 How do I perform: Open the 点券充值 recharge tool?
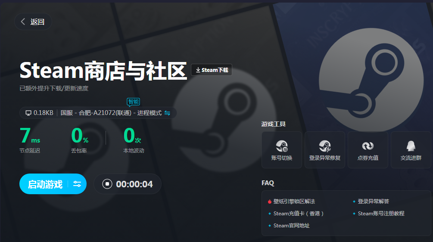tap(368, 150)
